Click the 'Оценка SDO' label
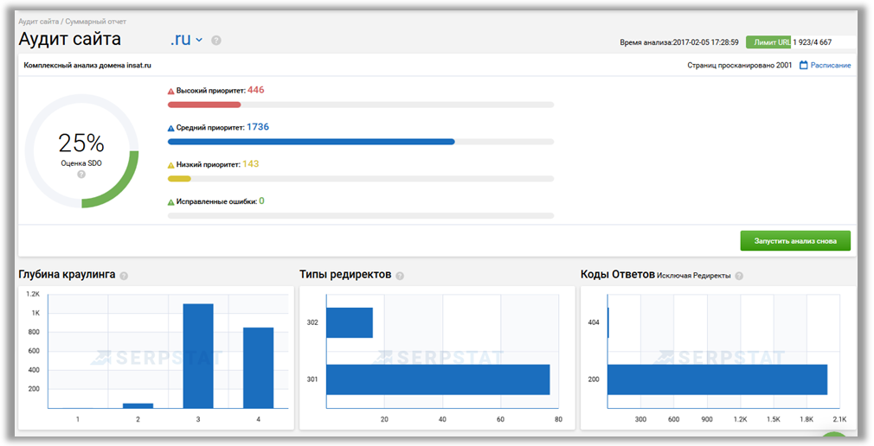The height and width of the screenshot is (446, 874). [x=81, y=163]
